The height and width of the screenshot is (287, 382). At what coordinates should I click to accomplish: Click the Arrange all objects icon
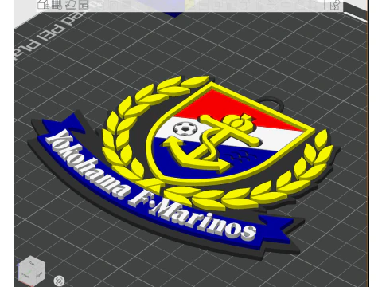(x=84, y=5)
